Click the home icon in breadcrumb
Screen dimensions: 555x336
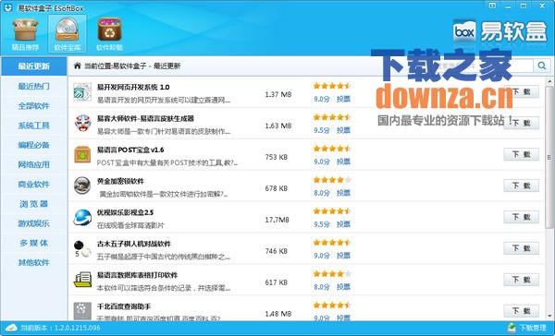(x=77, y=66)
